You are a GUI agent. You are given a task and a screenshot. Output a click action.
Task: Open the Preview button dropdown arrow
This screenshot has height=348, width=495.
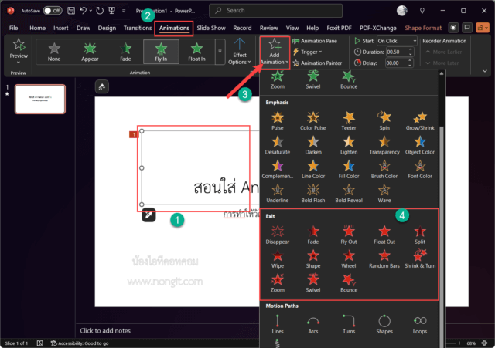coord(19,63)
